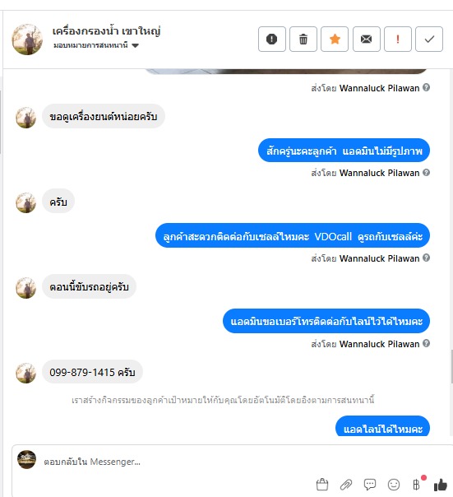The height and width of the screenshot is (497, 453).
Task: Open the shopping bag products icon
Action: [322, 485]
